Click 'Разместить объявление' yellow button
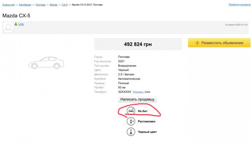This screenshot has width=251, height=142. click(219, 43)
